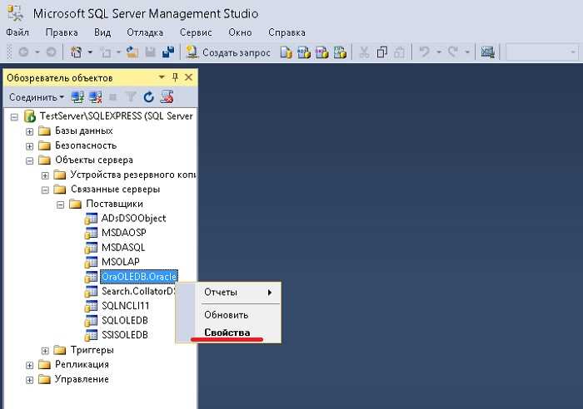Click the Analysis Services XMLA Query icon
The height and width of the screenshot is (409, 583).
pyautogui.click(x=340, y=52)
